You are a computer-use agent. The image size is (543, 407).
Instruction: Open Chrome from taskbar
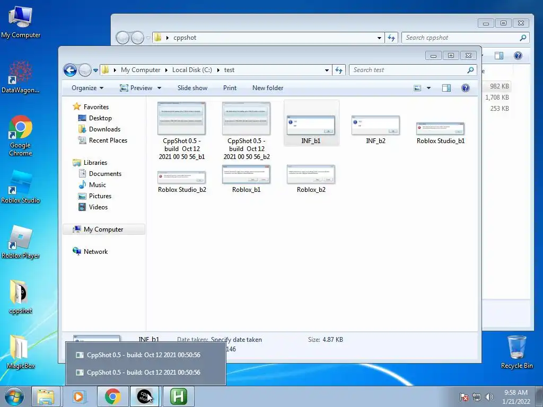(112, 396)
